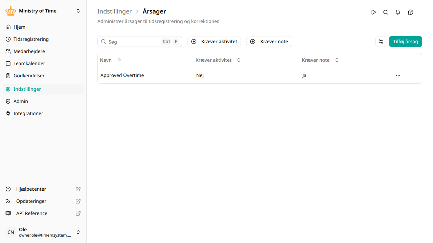The width and height of the screenshot is (433, 243).
Task: Click the CN user avatar
Action: click(x=11, y=232)
